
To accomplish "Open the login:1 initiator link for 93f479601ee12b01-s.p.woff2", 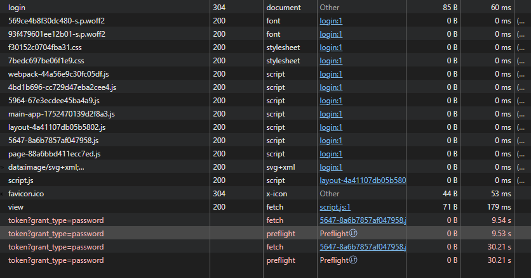I will click(x=331, y=34).
